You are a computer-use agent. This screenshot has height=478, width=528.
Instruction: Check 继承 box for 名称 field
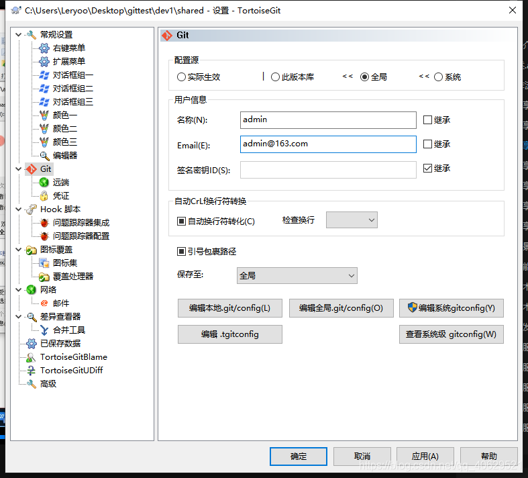tap(427, 120)
